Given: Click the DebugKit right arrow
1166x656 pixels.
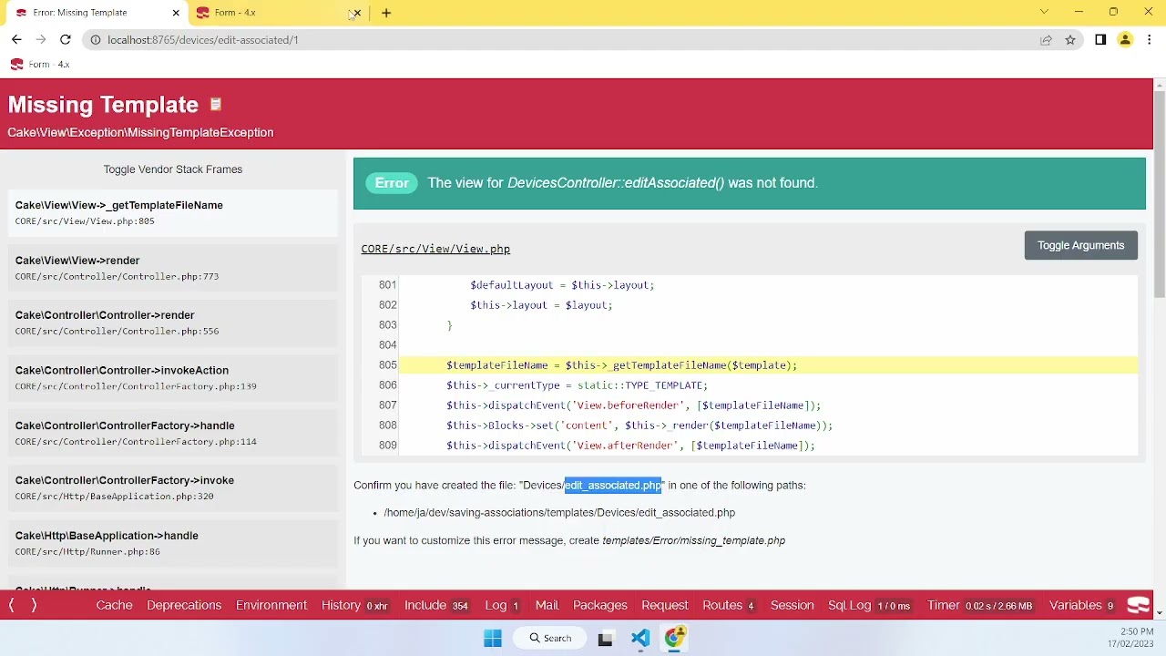Looking at the screenshot, I should point(34,605).
